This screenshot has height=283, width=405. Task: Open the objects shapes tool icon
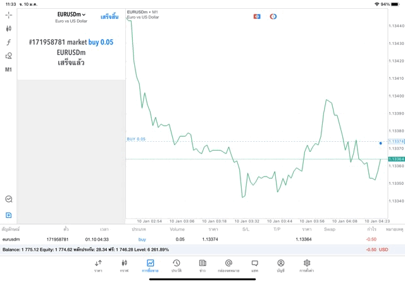[8, 56]
